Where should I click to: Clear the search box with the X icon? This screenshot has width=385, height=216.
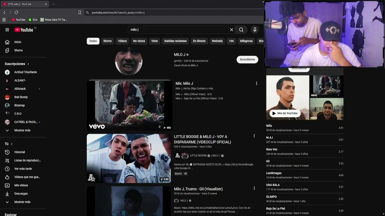click(231, 30)
